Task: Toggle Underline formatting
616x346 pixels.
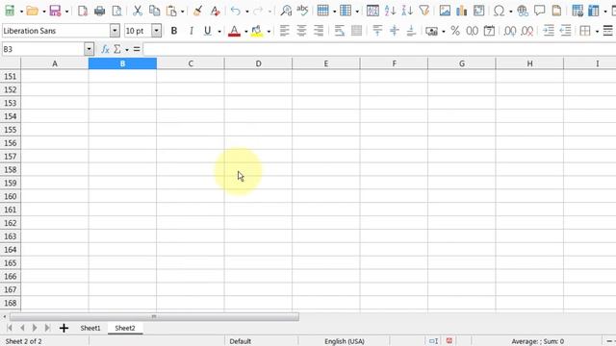Action: click(208, 31)
